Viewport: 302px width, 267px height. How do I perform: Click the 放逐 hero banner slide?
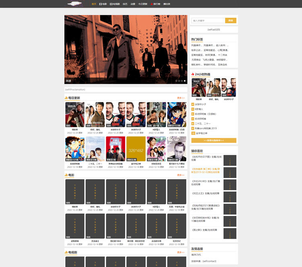coord(126,48)
